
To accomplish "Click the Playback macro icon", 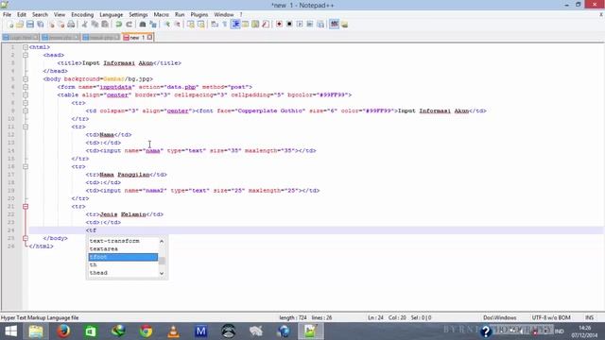I will click(x=300, y=25).
